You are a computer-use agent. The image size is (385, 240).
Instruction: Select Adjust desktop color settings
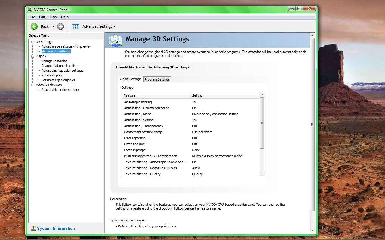[x=62, y=70]
